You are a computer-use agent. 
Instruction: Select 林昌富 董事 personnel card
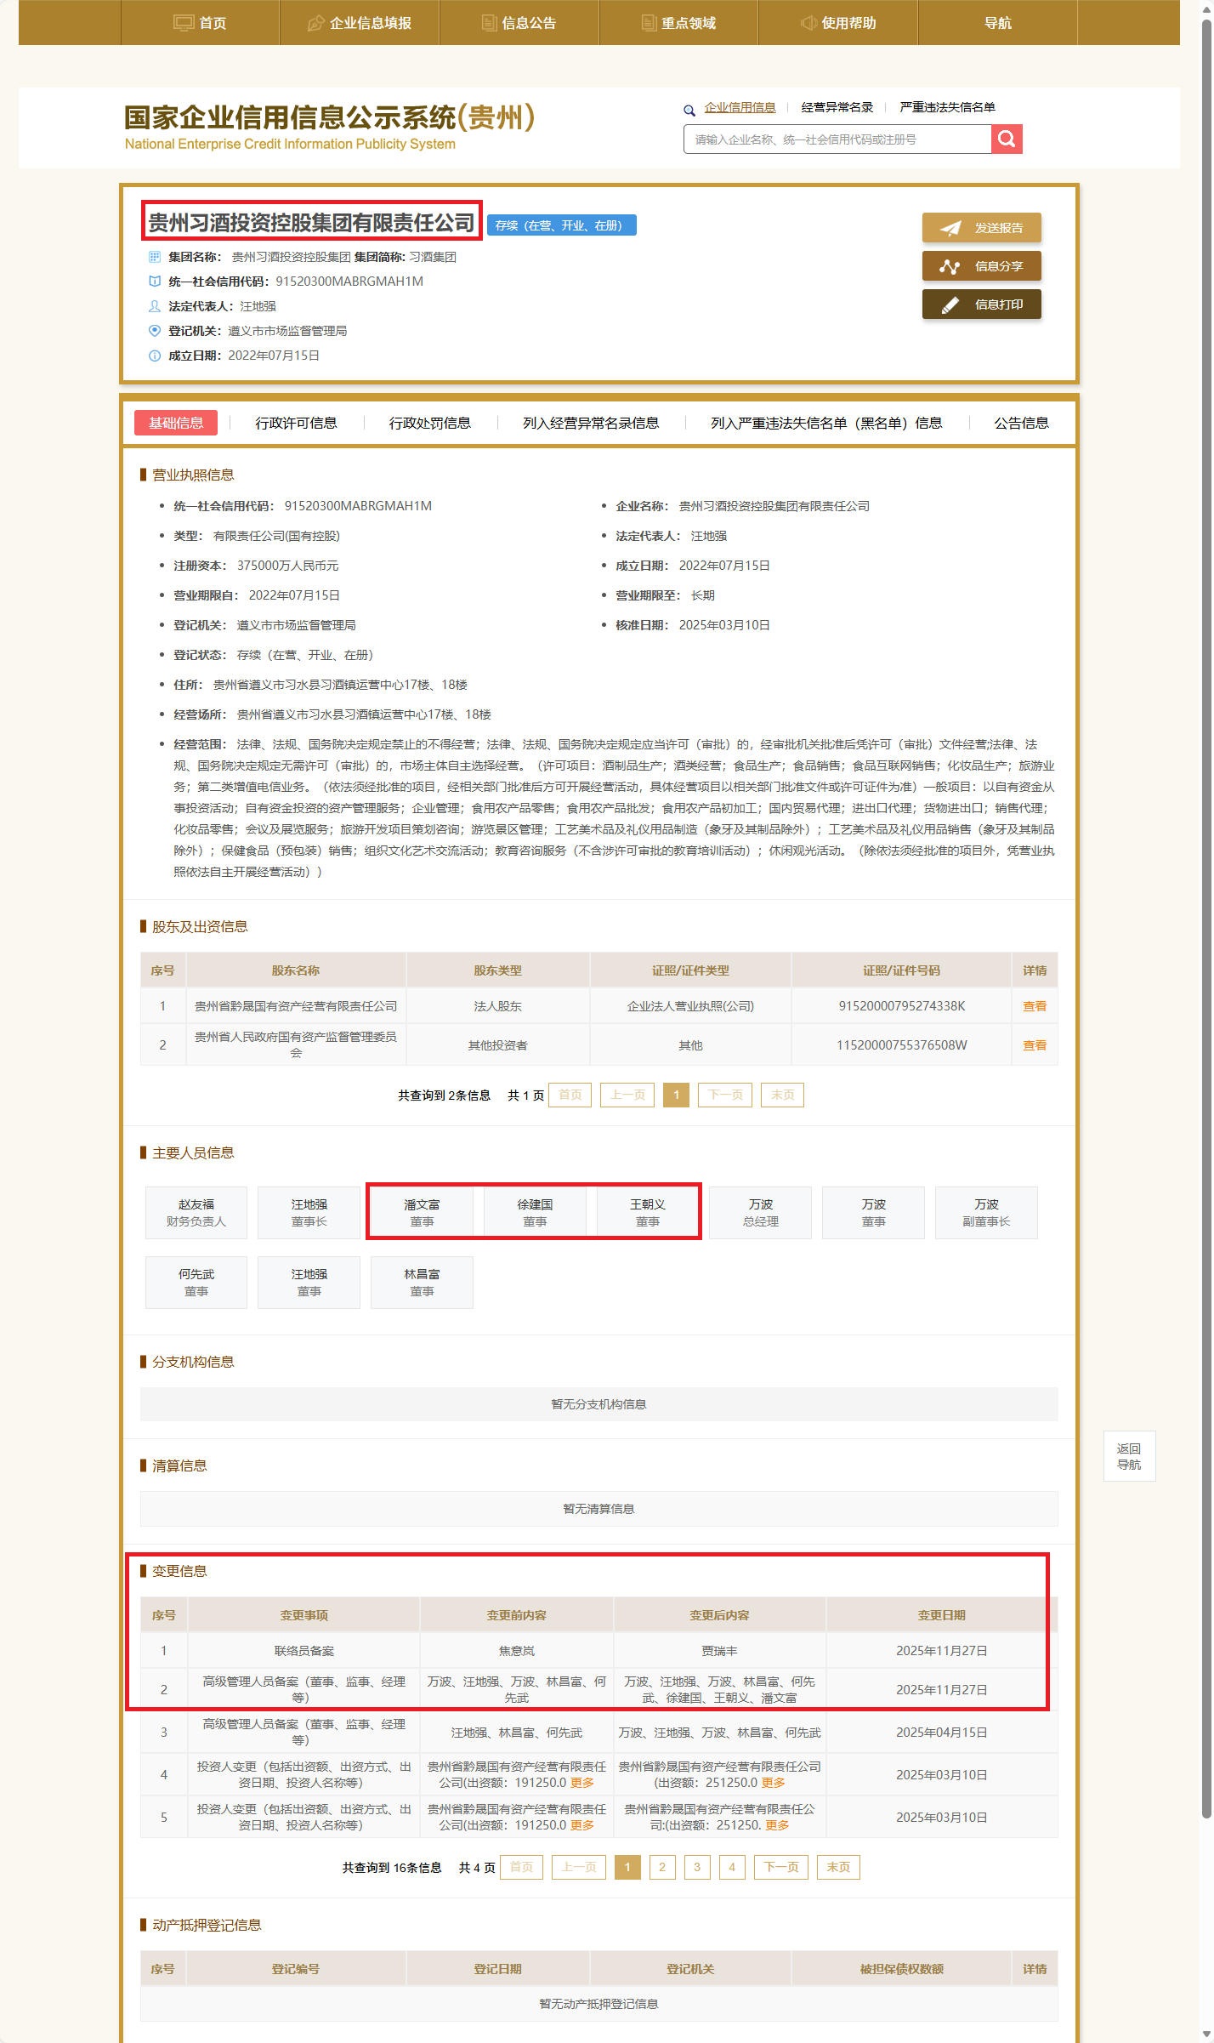[422, 1283]
